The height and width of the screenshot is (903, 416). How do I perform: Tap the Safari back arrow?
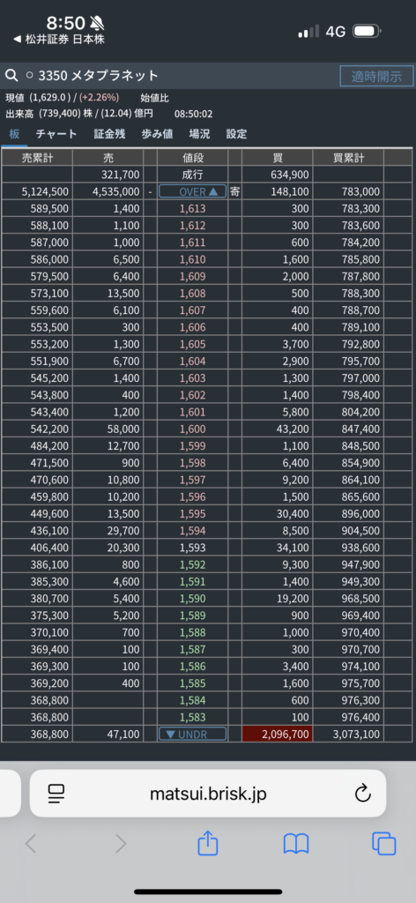31,844
